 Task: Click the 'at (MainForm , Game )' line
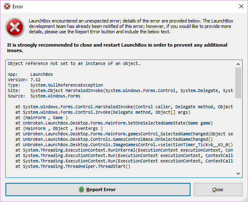pos(42,118)
